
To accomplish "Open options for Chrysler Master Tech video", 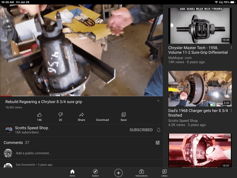I will [x=231, y=48].
